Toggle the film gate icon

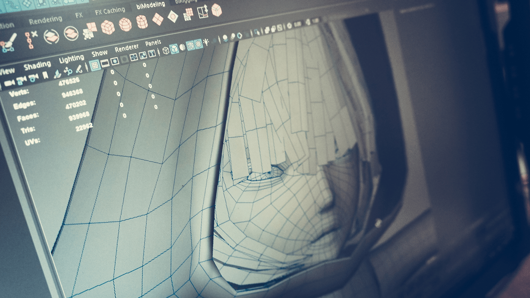click(x=105, y=64)
